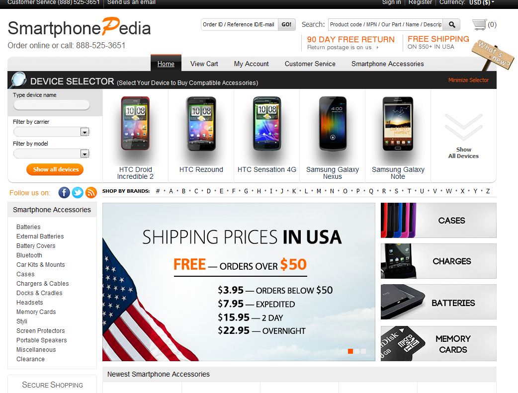Open the Filter by carrier dropdown
Image resolution: width=518 pixels, height=393 pixels.
coord(52,132)
